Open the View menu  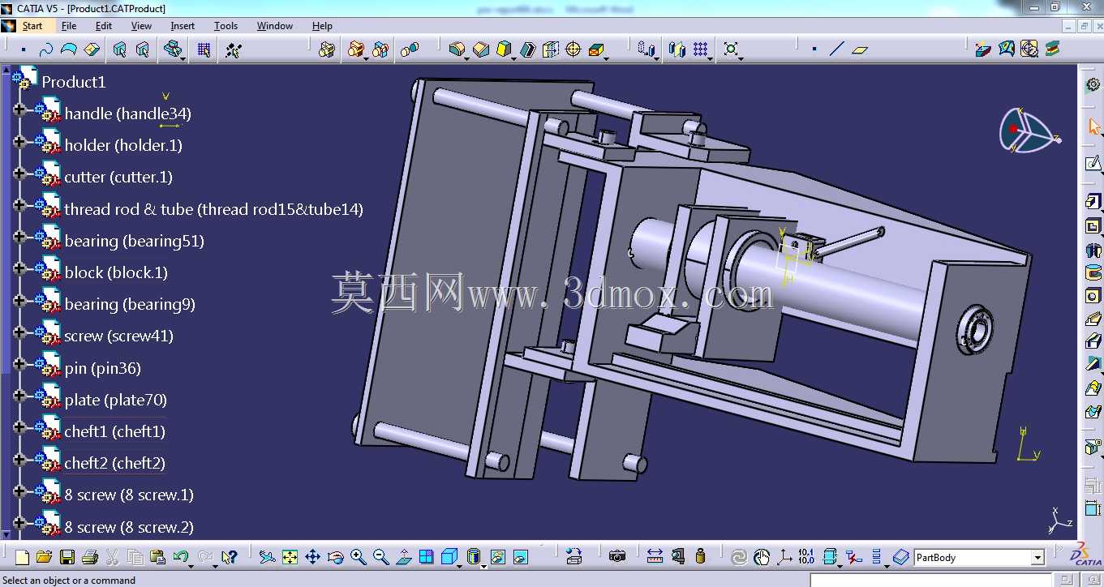point(141,26)
